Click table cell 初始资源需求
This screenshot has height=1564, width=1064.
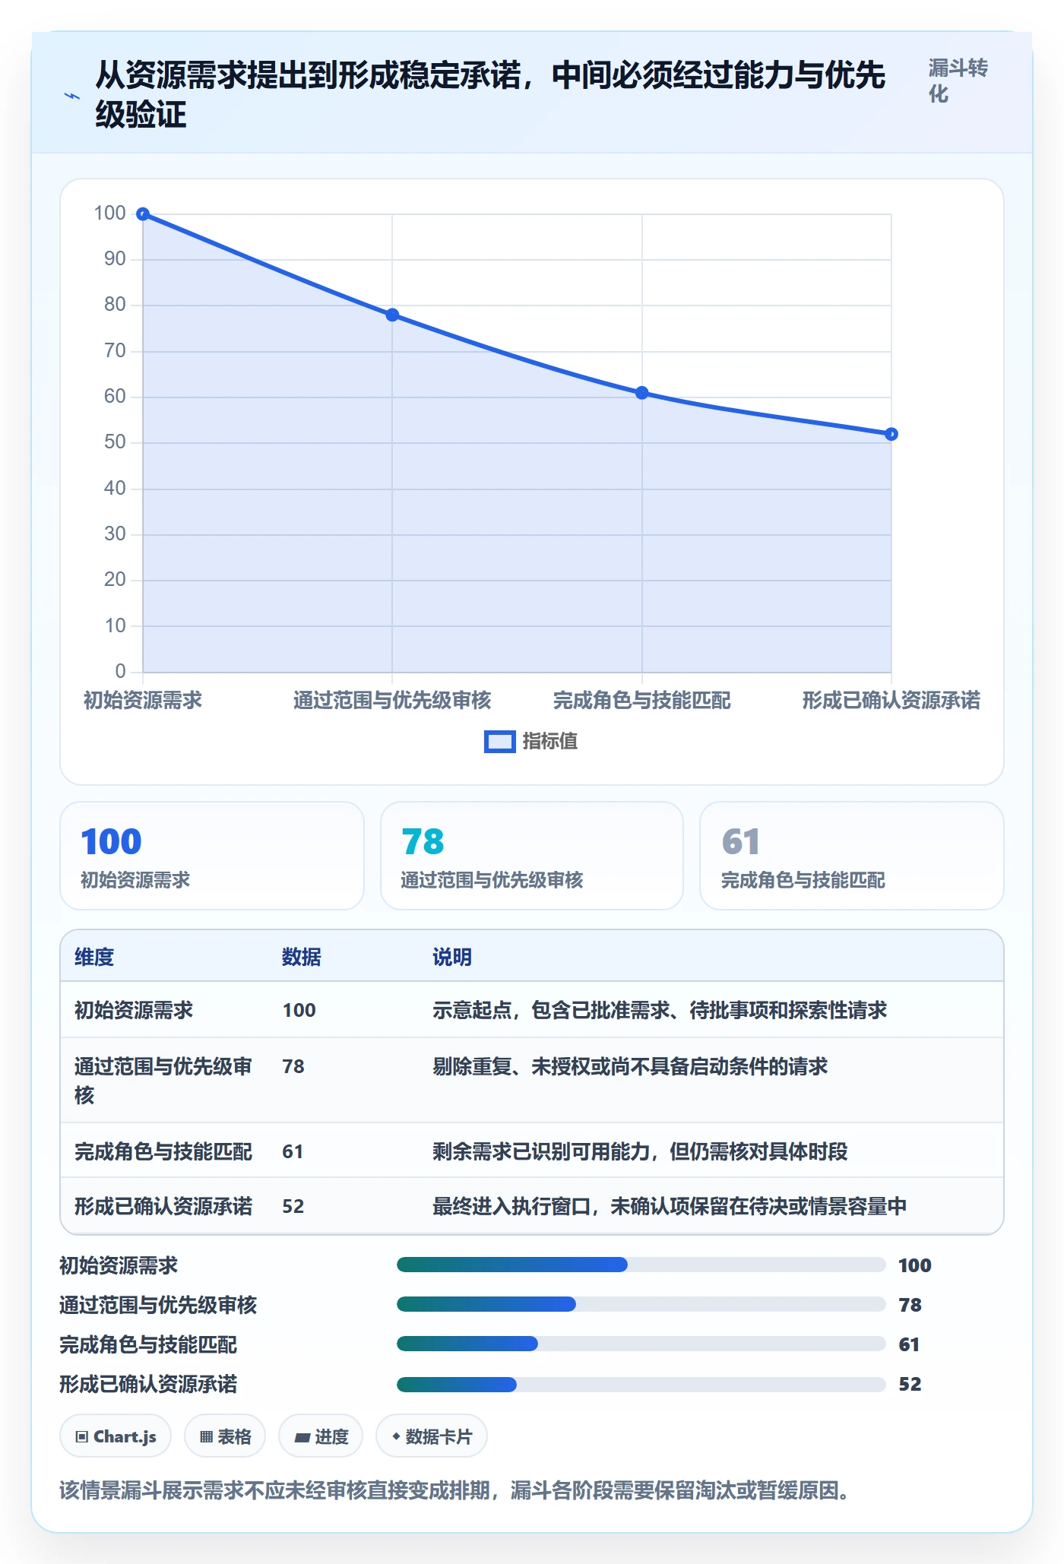134,1010
